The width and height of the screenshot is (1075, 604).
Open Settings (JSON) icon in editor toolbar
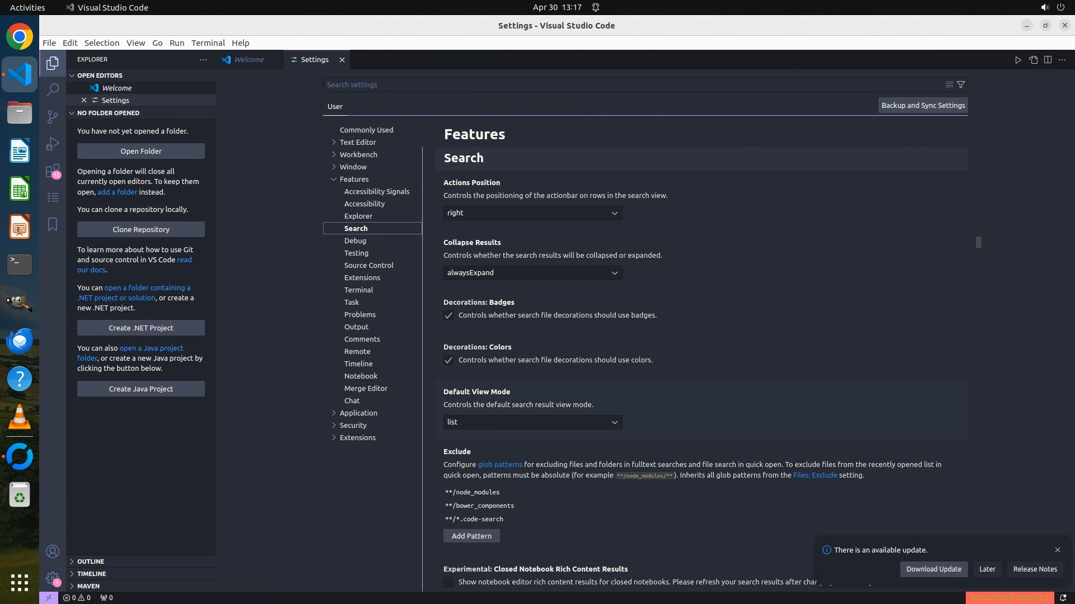point(1033,60)
